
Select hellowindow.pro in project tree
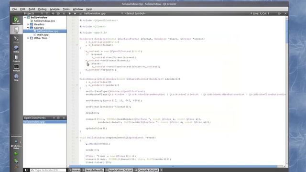click(x=44, y=21)
